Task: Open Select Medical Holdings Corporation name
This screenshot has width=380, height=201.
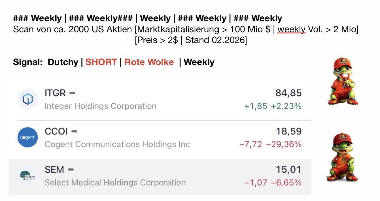Action: 115,183
